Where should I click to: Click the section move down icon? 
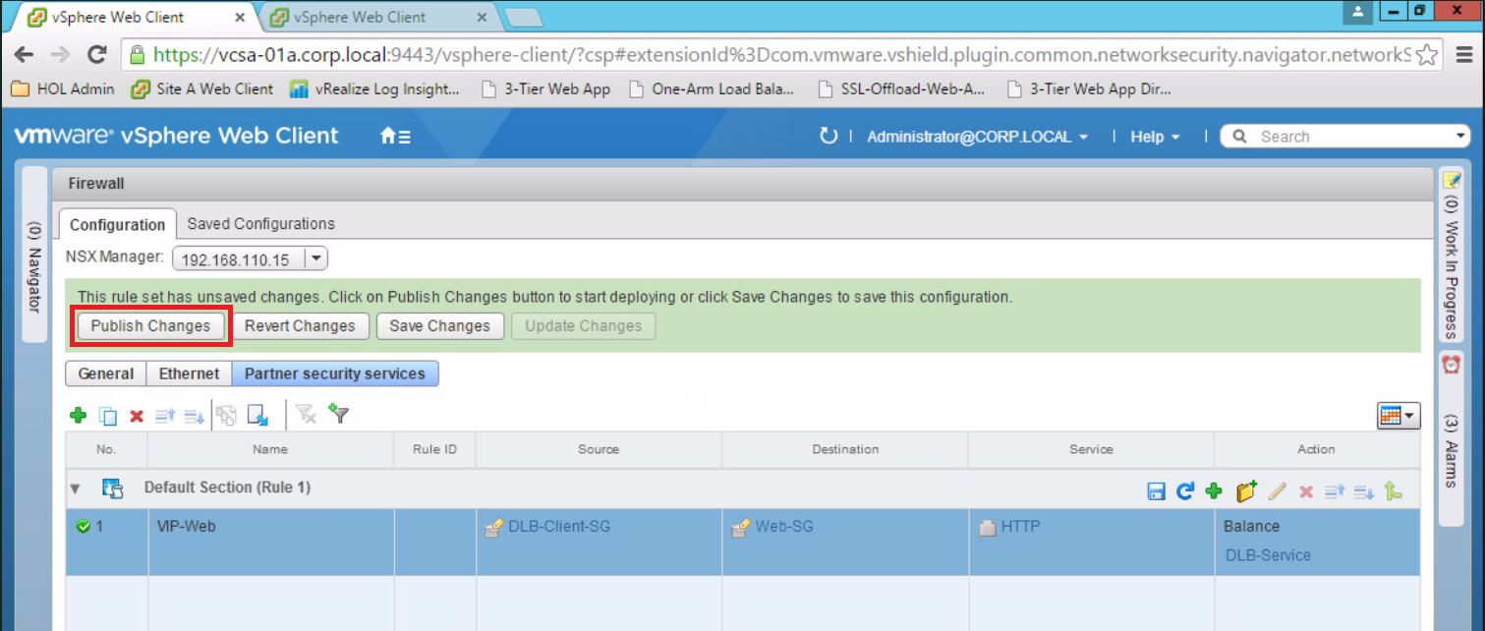1363,491
